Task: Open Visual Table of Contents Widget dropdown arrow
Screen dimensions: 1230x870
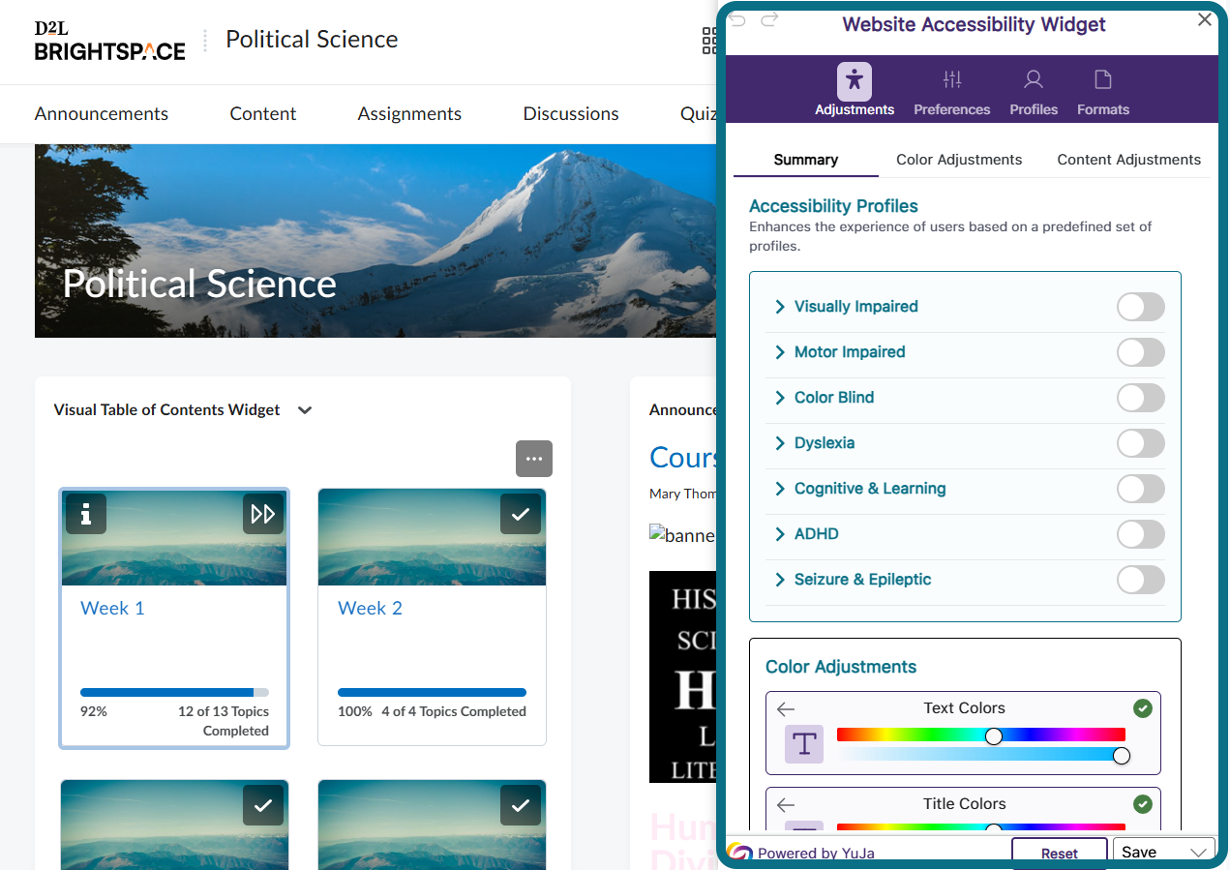Action: click(305, 410)
